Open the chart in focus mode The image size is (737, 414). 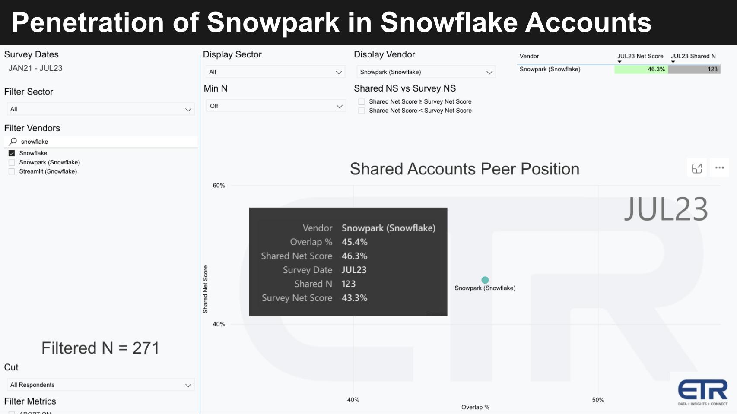pyautogui.click(x=697, y=168)
